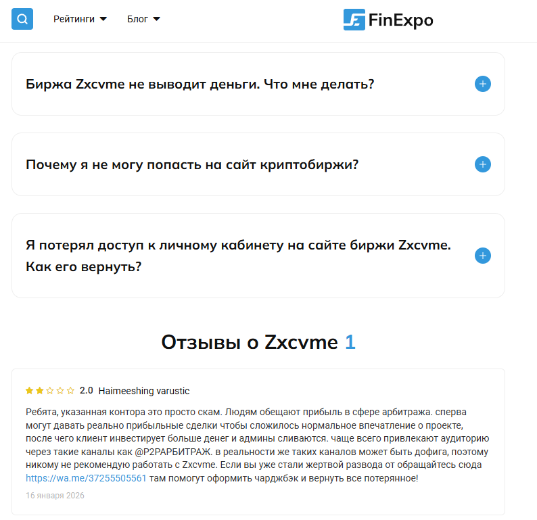Image resolution: width=537 pixels, height=520 pixels.
Task: Click the 'Отзывы о Zxcvme' heading
Action: [249, 342]
